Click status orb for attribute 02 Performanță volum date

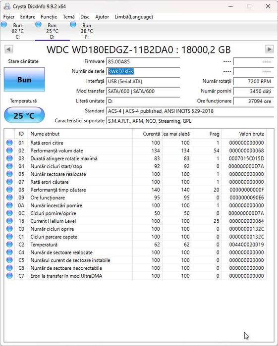point(9,150)
